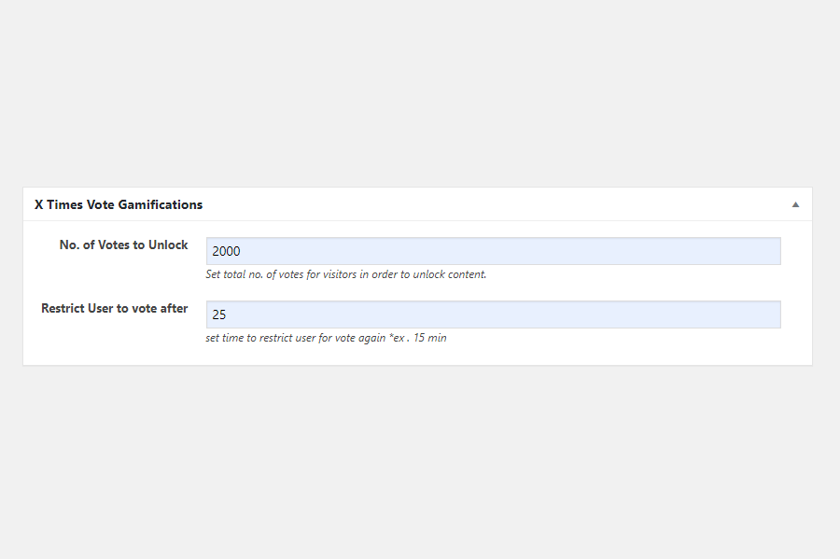840x559 pixels.
Task: Click the Restrict User to vote after label
Action: click(115, 308)
